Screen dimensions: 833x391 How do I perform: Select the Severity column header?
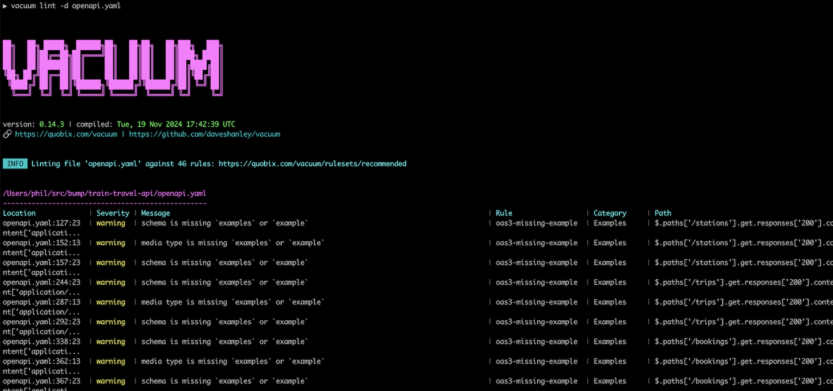tap(112, 213)
